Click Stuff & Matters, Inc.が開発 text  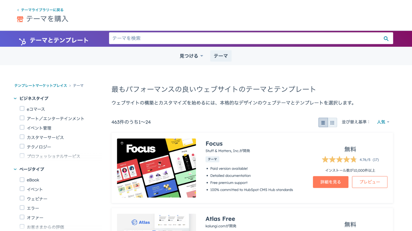coord(228,151)
